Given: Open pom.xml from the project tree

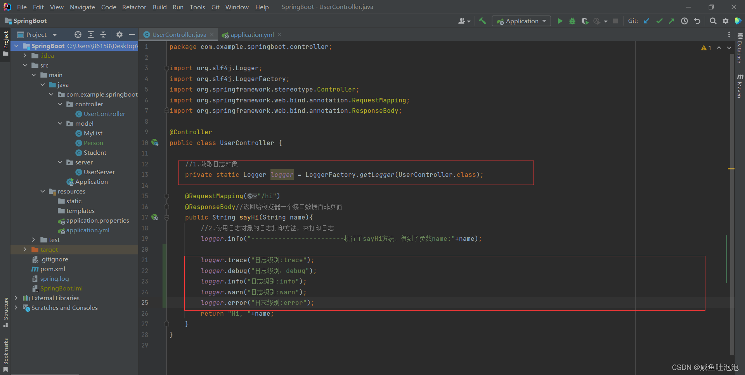Looking at the screenshot, I should pos(53,269).
